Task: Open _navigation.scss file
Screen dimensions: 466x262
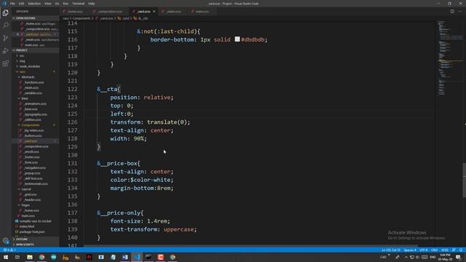Action: 35,167
